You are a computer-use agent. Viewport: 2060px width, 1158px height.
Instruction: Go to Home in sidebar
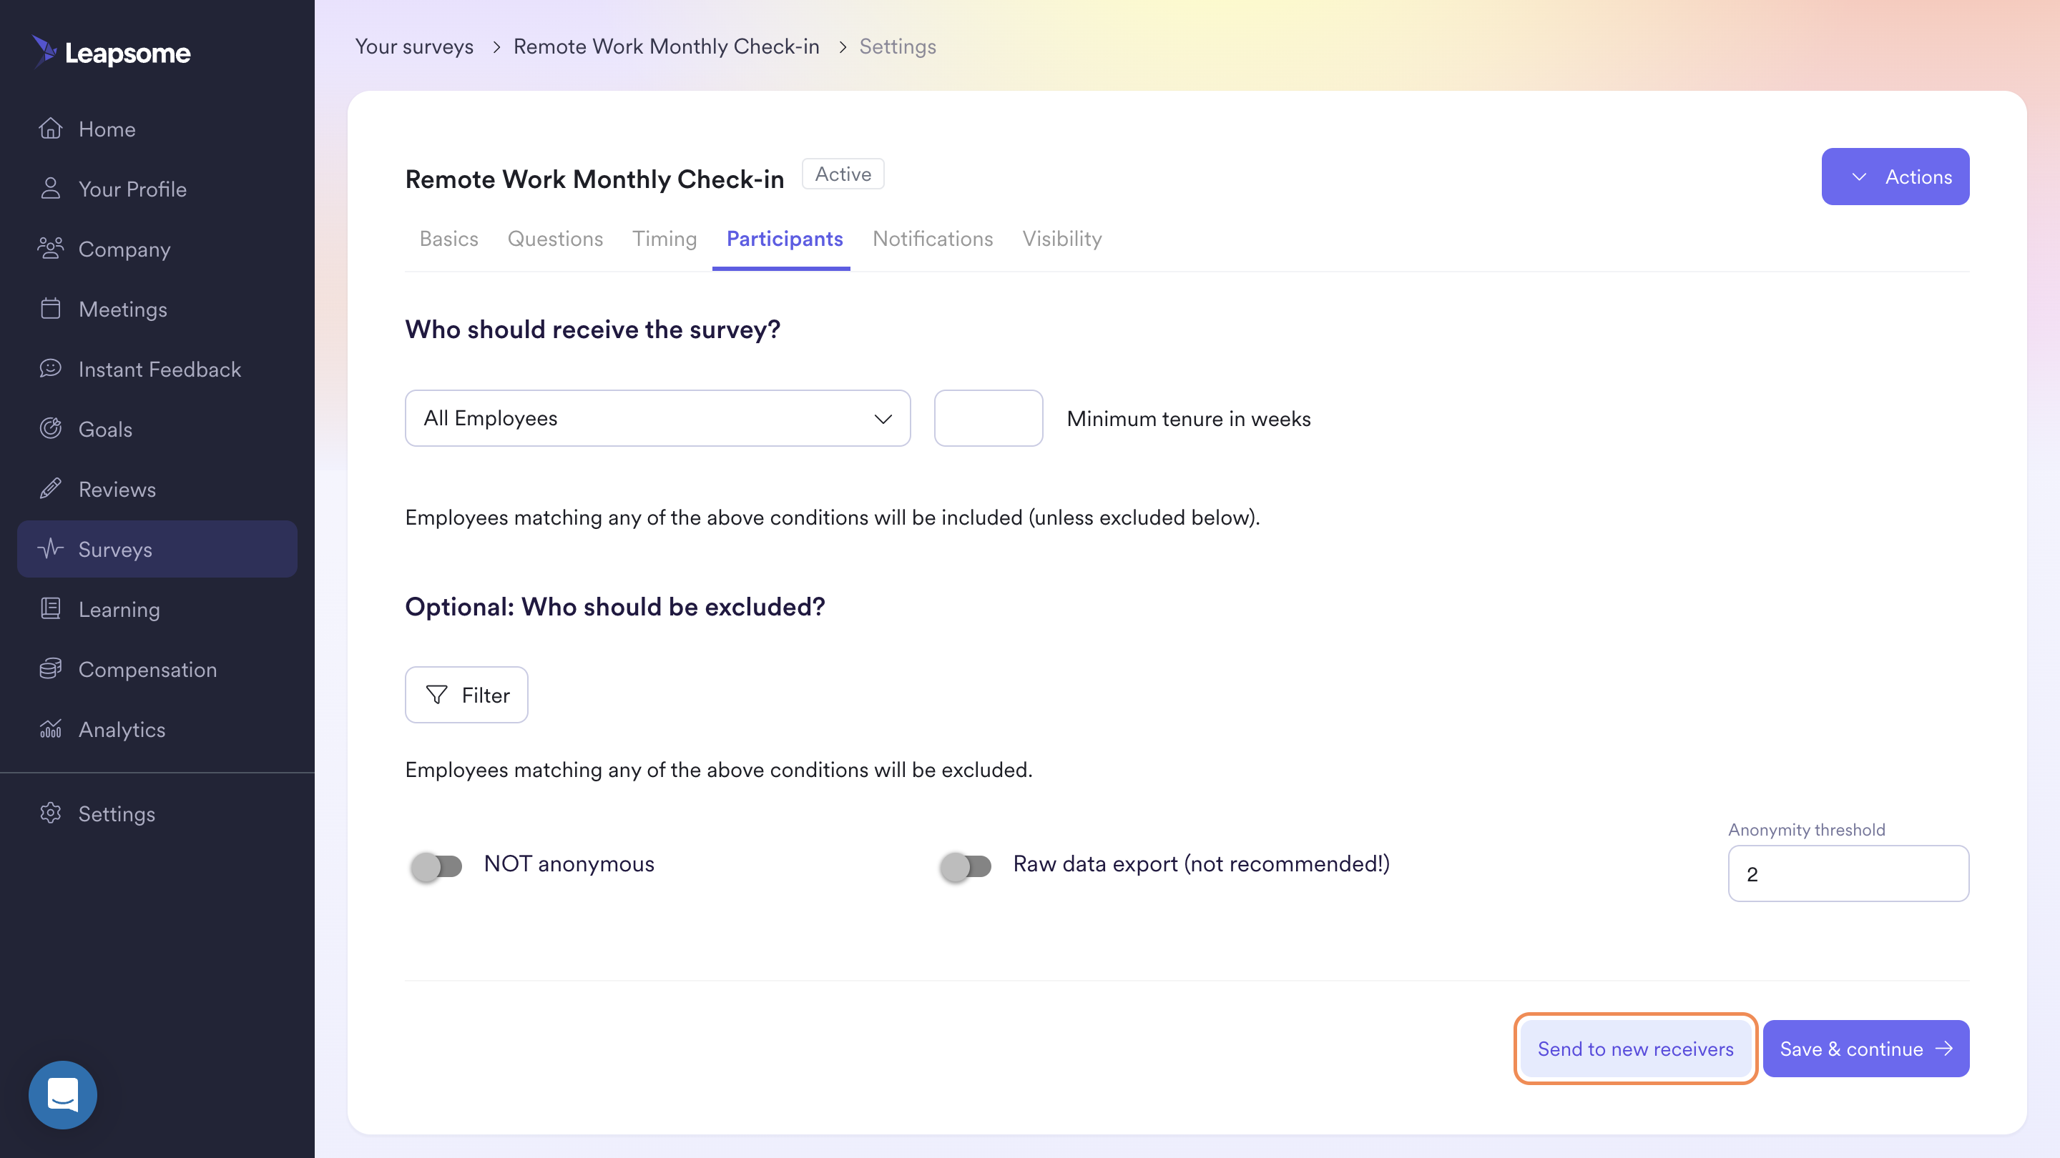pos(157,129)
